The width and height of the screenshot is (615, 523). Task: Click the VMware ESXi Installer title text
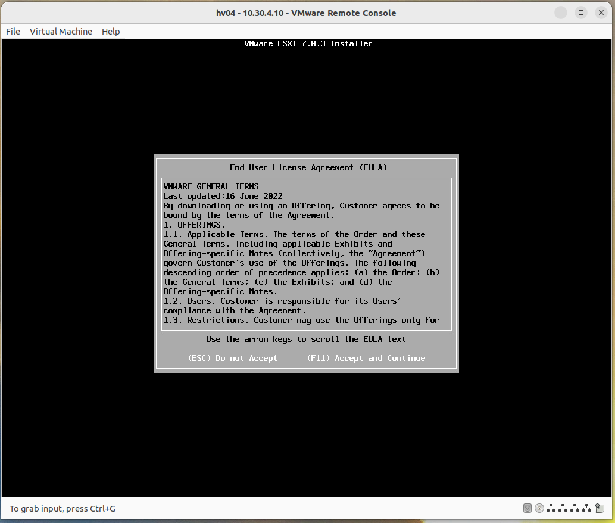[307, 43]
